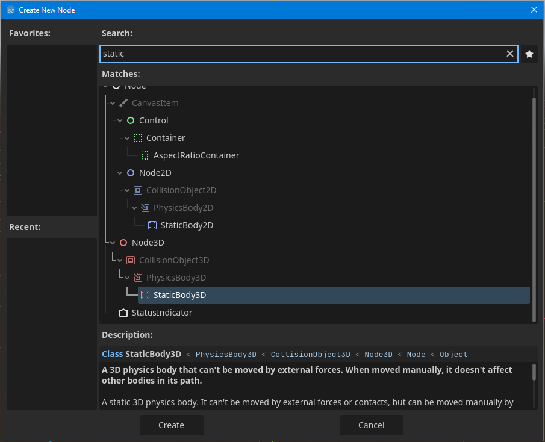Click the Container icon in the tree
Screen dimensions: 545x442
click(138, 137)
